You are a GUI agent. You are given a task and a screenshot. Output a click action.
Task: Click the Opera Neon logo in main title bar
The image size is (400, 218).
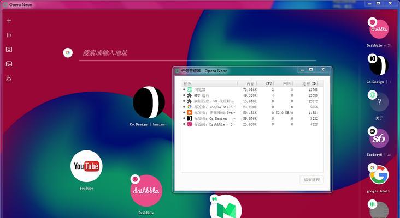coord(5,4)
